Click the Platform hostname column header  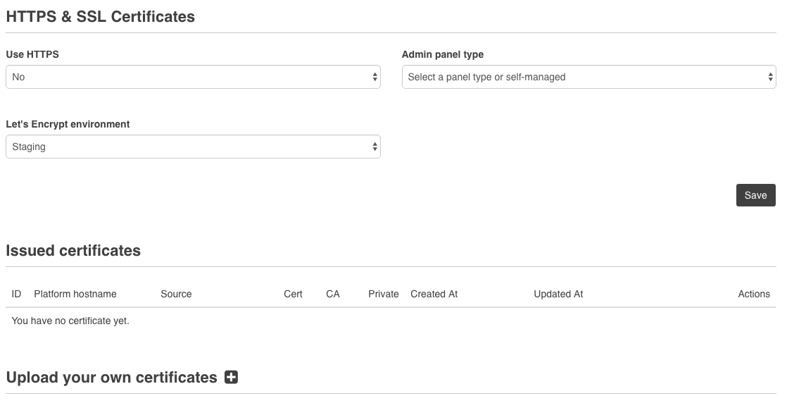[x=75, y=294]
